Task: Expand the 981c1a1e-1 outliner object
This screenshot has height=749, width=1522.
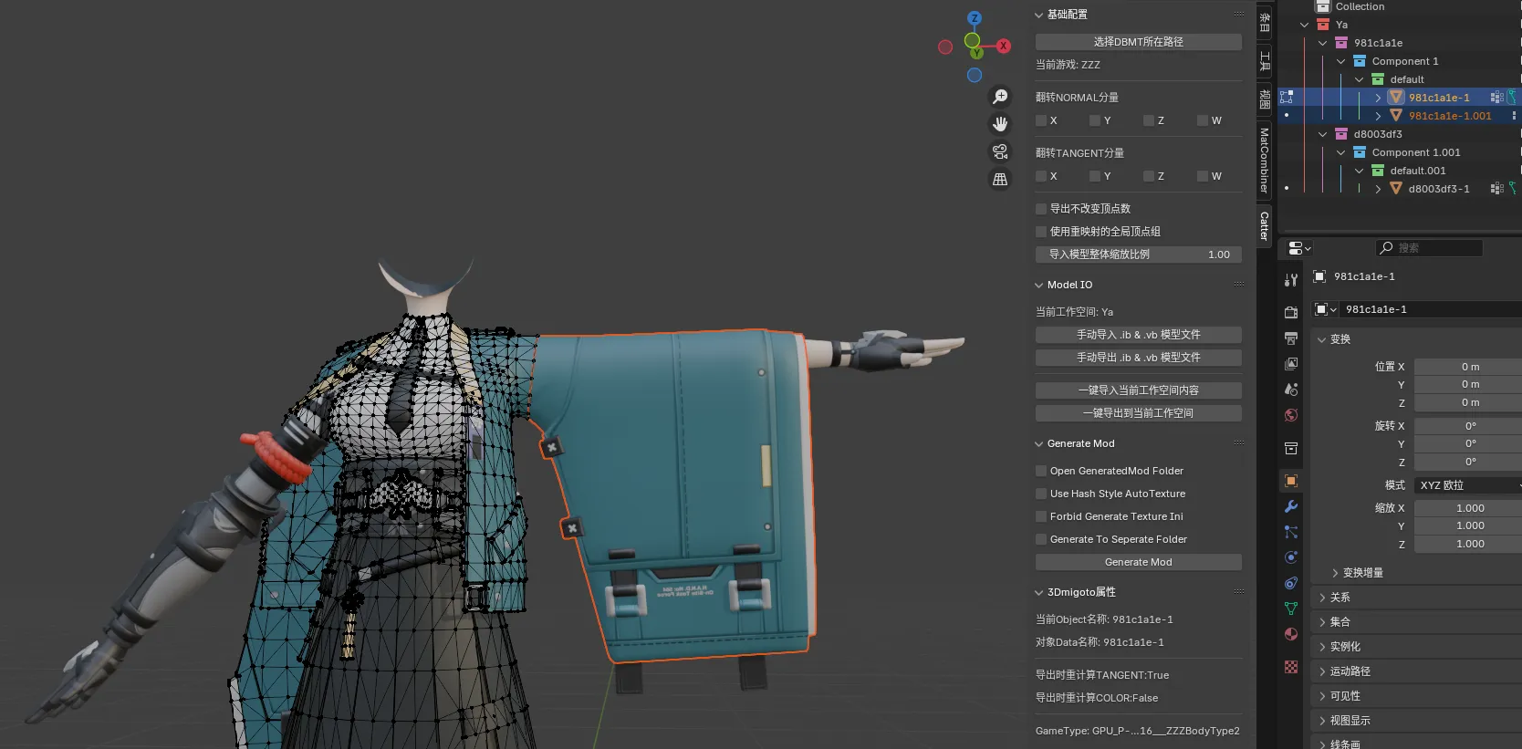Action: [1378, 98]
